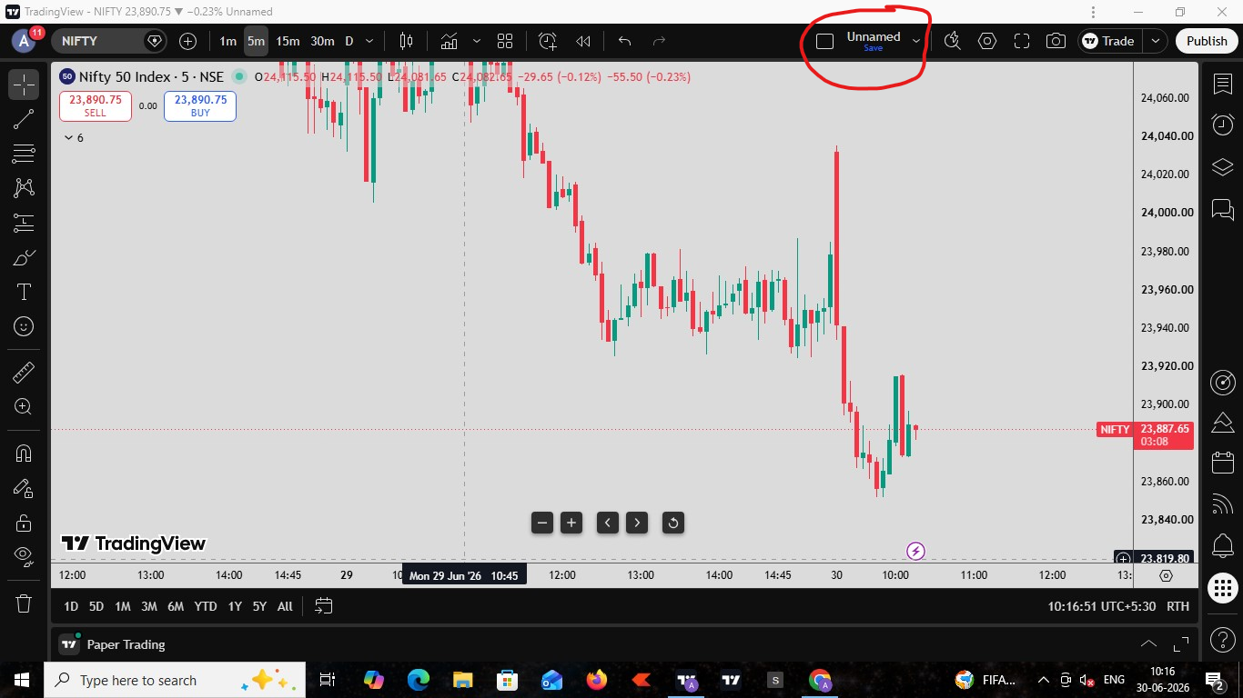Screen dimensions: 1243x698
Task: Create a new price alert
Action: [x=547, y=41]
